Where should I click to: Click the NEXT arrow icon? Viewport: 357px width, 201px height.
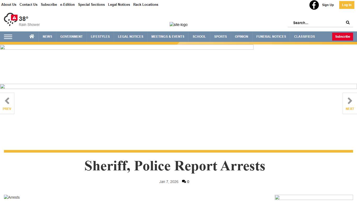349,100
